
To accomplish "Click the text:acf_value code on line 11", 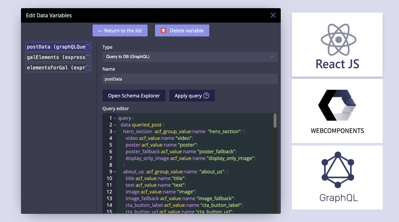I will 156,185.
